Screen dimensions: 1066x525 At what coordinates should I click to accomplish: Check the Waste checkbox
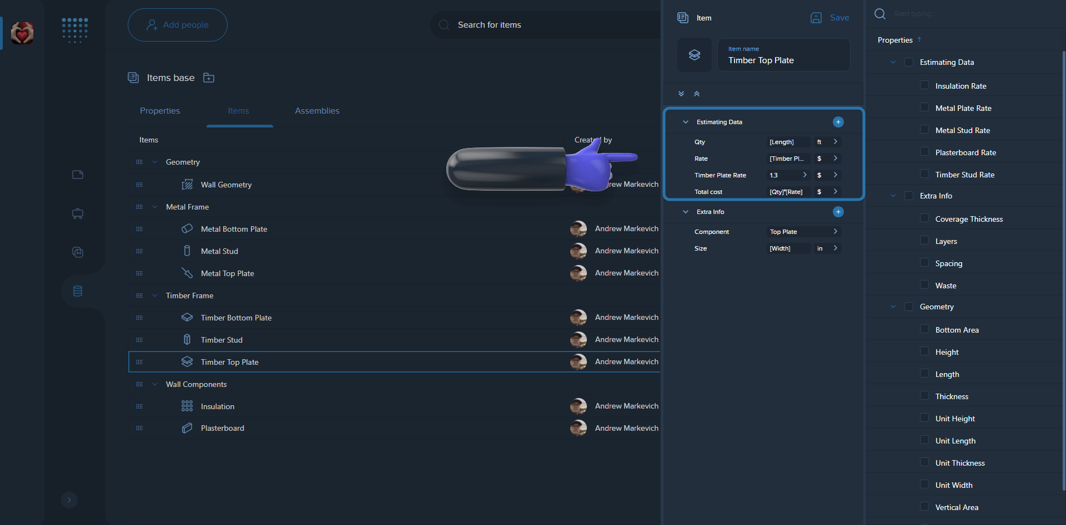point(924,284)
